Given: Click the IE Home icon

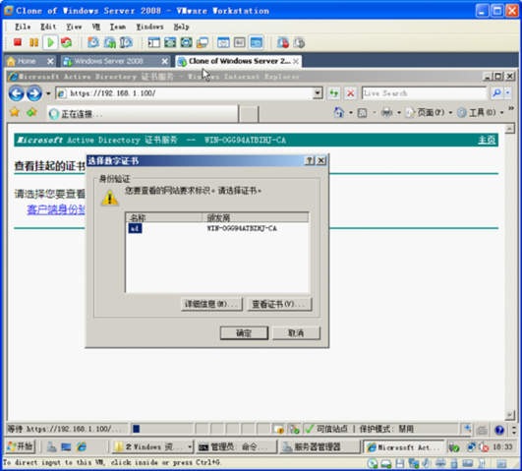Looking at the screenshot, I should pos(338,112).
